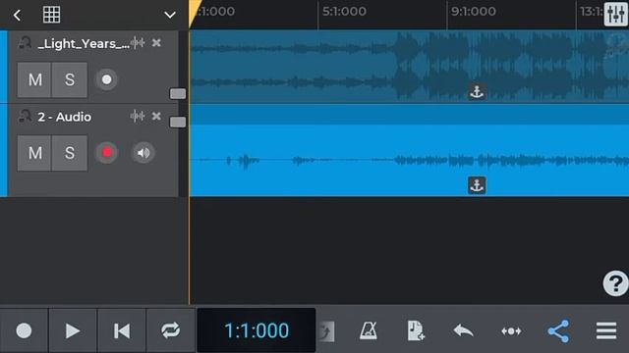Image resolution: width=629 pixels, height=353 pixels.
Task: Add a new track with file-plus icon
Action: 415,331
